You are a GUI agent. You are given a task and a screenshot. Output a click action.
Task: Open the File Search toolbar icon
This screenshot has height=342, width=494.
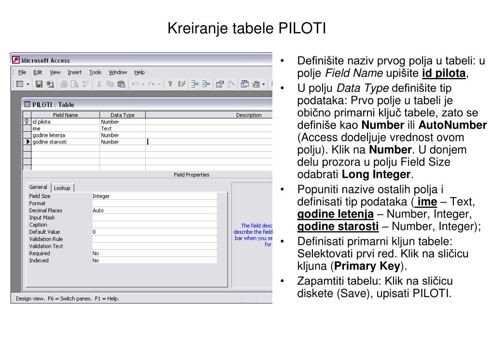(x=50, y=84)
